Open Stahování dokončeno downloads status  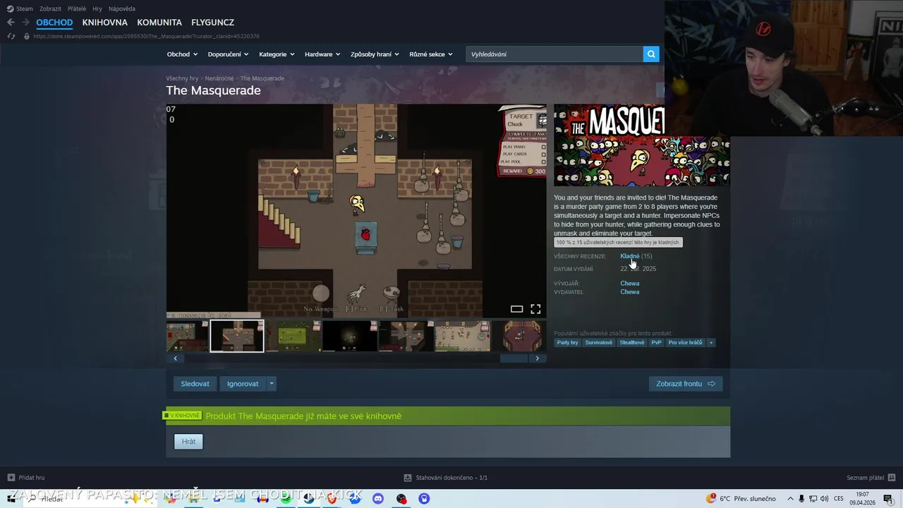click(x=446, y=478)
